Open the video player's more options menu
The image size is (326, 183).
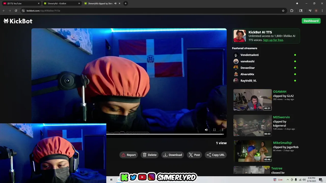tap(223, 130)
